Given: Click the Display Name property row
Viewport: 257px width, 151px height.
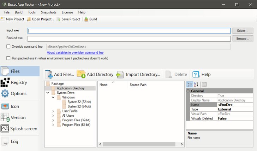Looking at the screenshot, I should pos(221,100).
